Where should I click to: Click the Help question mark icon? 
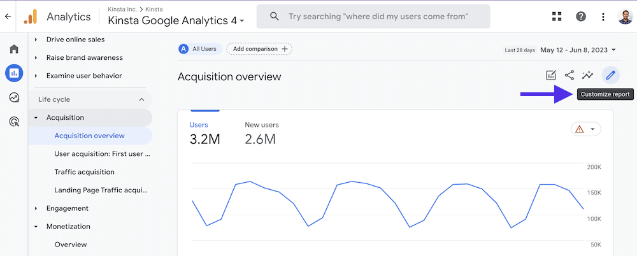(x=581, y=17)
